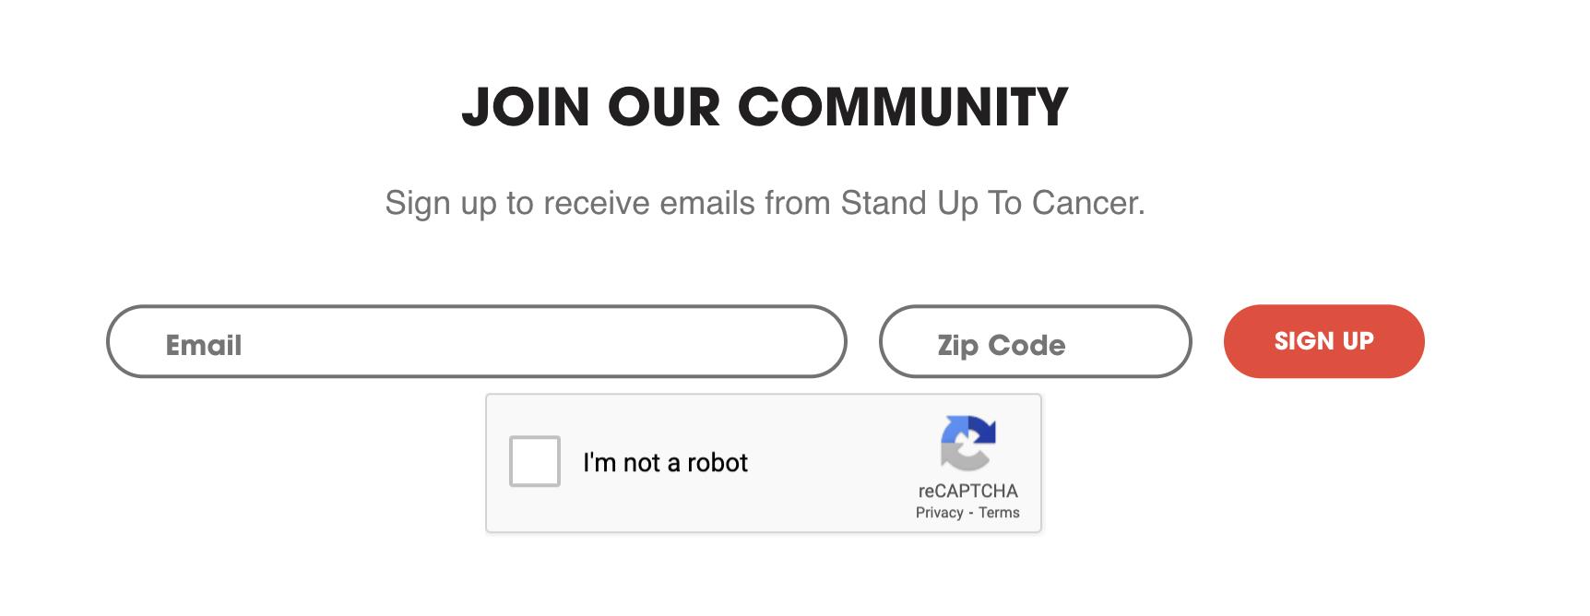Click the Email placeholder text
The image size is (1590, 616).
tap(204, 345)
